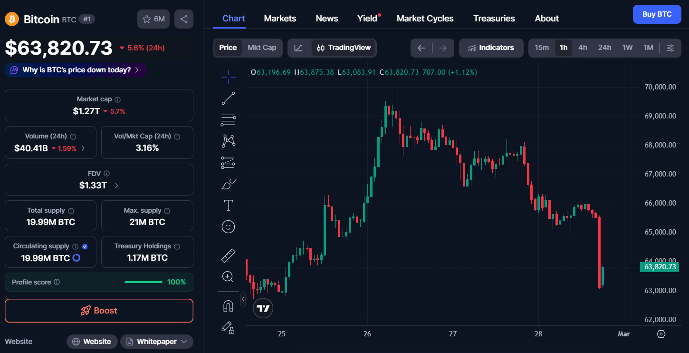Click the Boost button

click(x=99, y=311)
